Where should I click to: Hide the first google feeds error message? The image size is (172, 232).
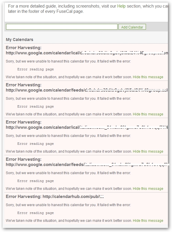[148, 114]
